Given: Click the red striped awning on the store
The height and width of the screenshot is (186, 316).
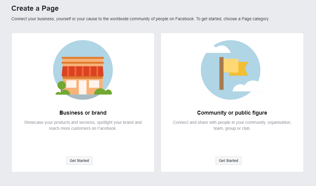Looking at the screenshot, I should click(83, 71).
